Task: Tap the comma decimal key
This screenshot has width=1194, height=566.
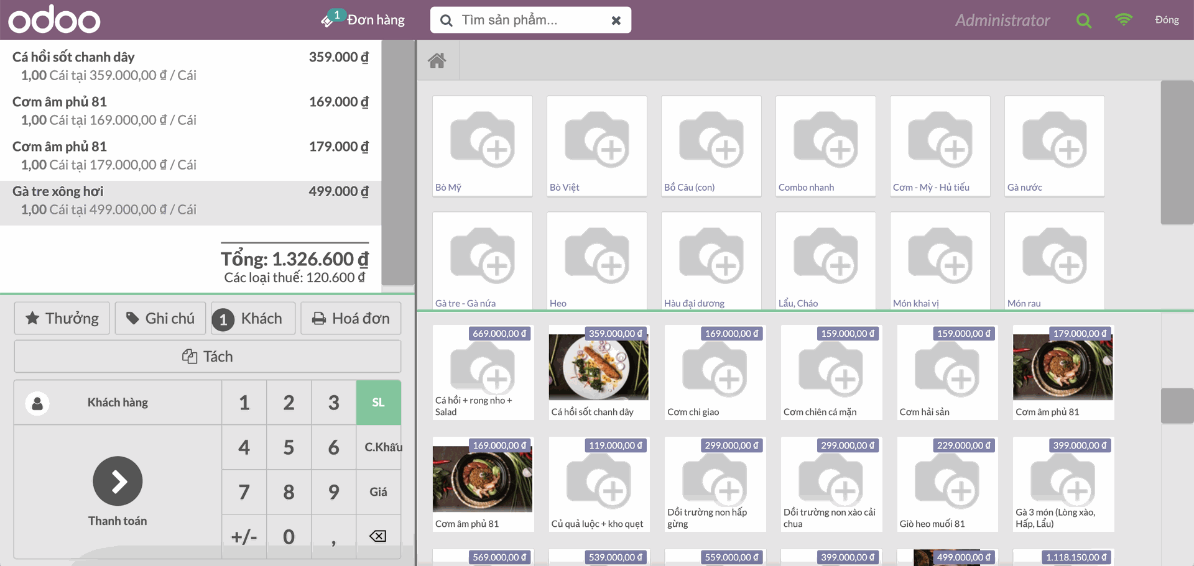Action: click(x=333, y=536)
